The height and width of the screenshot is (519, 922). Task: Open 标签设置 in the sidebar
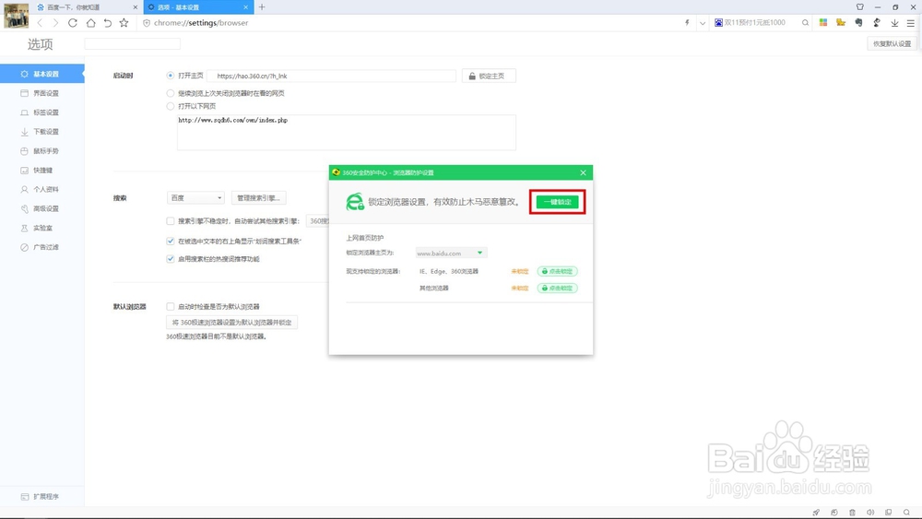click(41, 112)
